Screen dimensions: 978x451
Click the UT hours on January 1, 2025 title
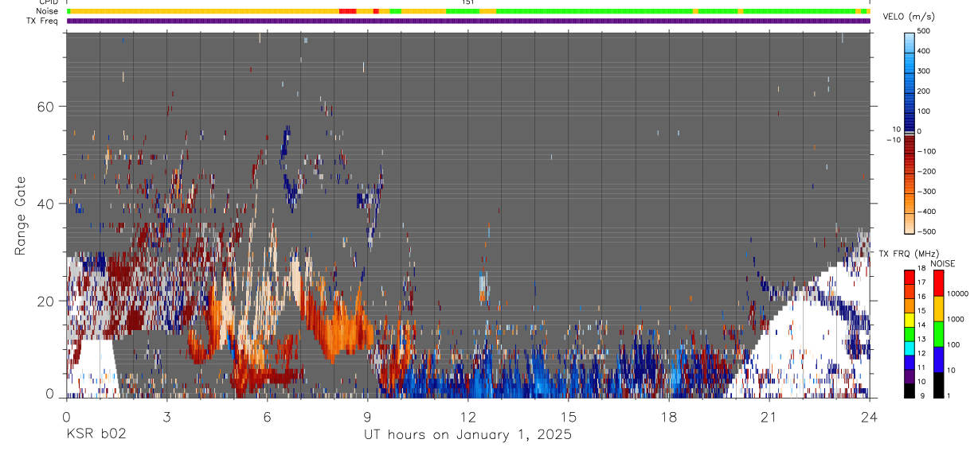coord(467,435)
